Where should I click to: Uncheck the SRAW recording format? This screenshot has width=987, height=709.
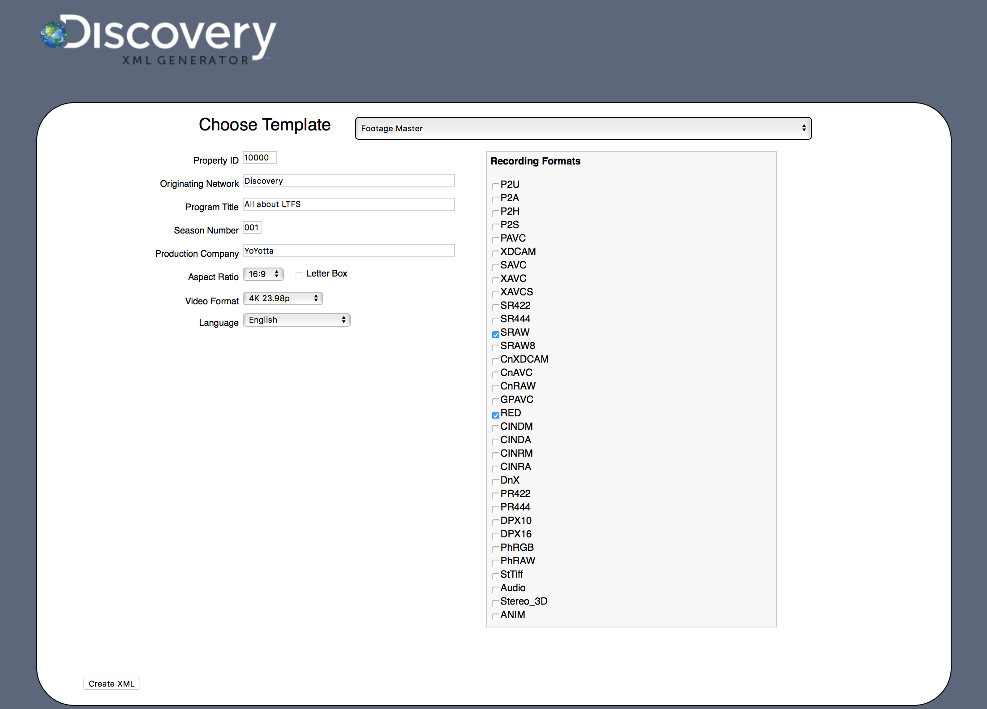[496, 334]
